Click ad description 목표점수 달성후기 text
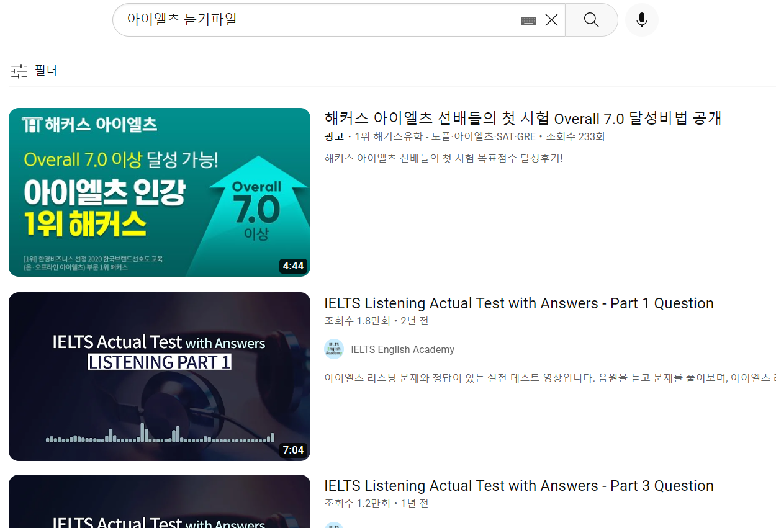This screenshot has width=776, height=528. [x=443, y=158]
